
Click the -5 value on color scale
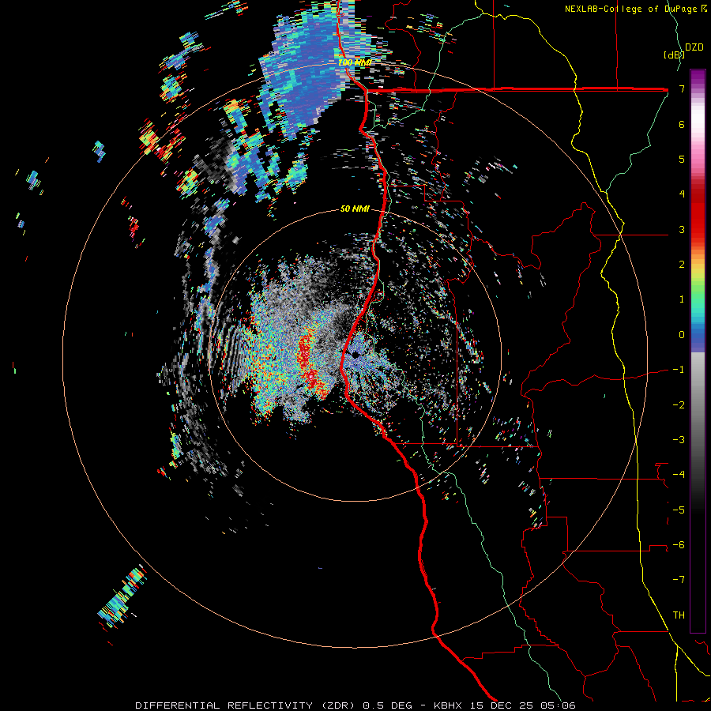679,510
